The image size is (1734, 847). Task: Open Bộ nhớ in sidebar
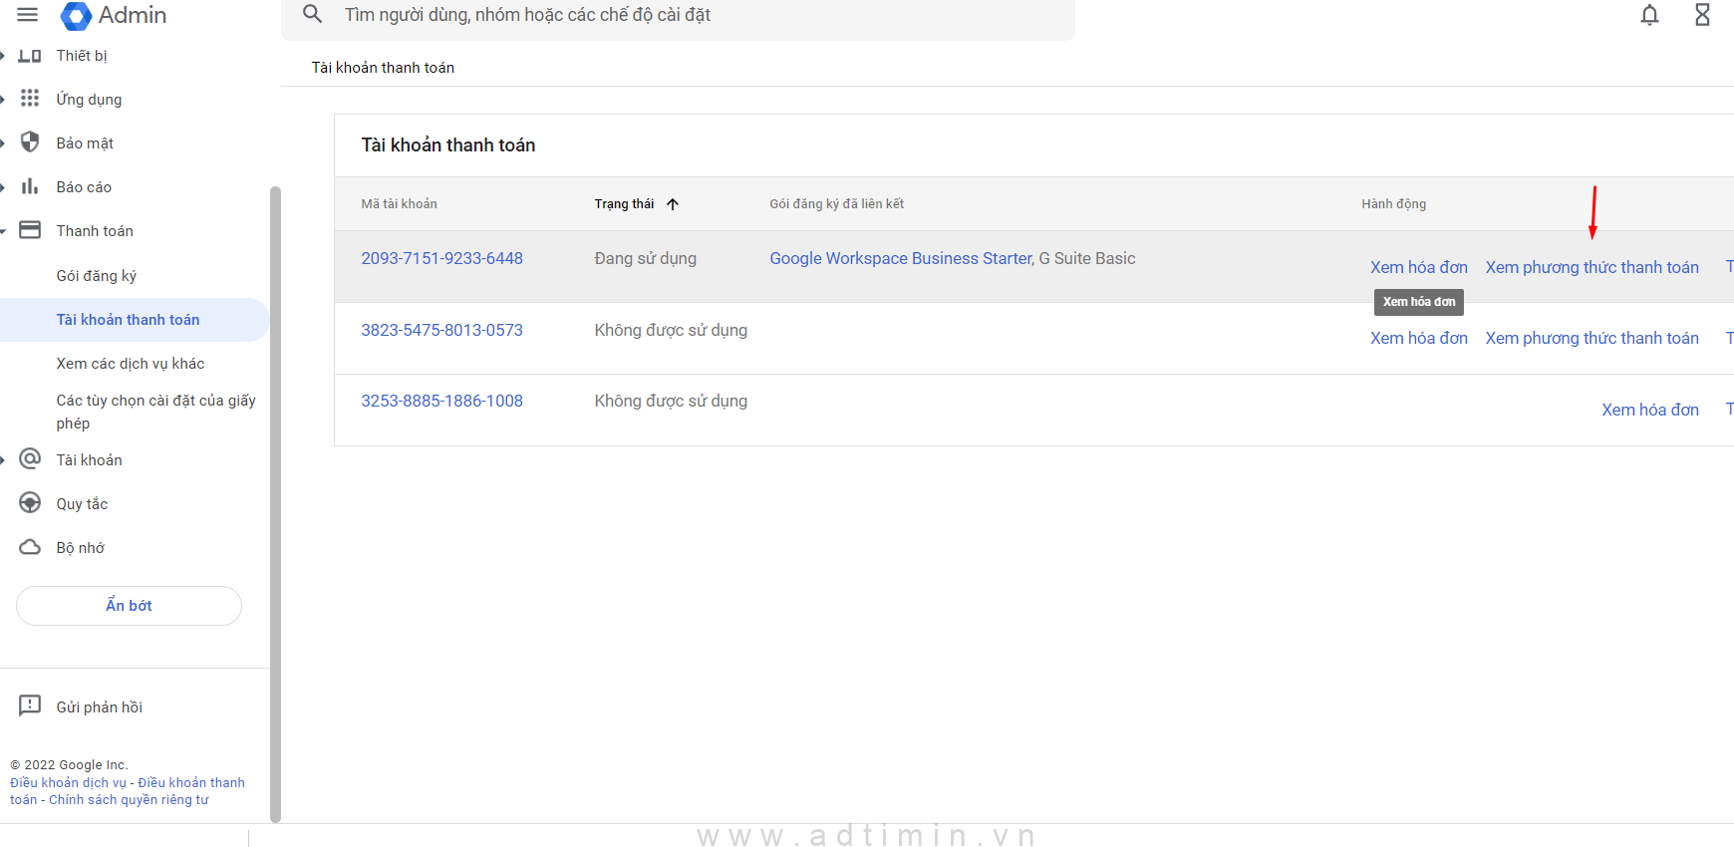[x=81, y=548]
